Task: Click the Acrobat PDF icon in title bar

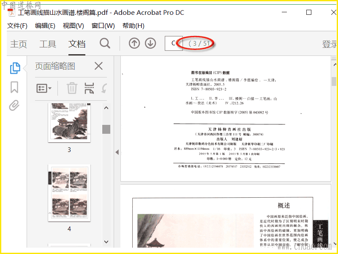Action: [x=11, y=13]
